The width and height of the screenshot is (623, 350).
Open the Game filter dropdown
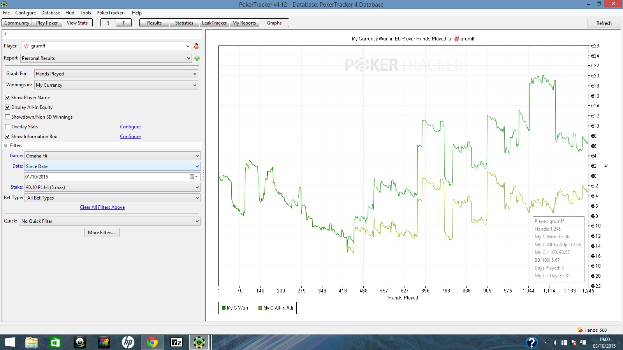click(x=113, y=156)
